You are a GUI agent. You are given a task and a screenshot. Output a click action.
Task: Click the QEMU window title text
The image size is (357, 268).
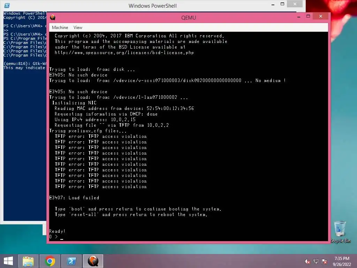click(189, 17)
